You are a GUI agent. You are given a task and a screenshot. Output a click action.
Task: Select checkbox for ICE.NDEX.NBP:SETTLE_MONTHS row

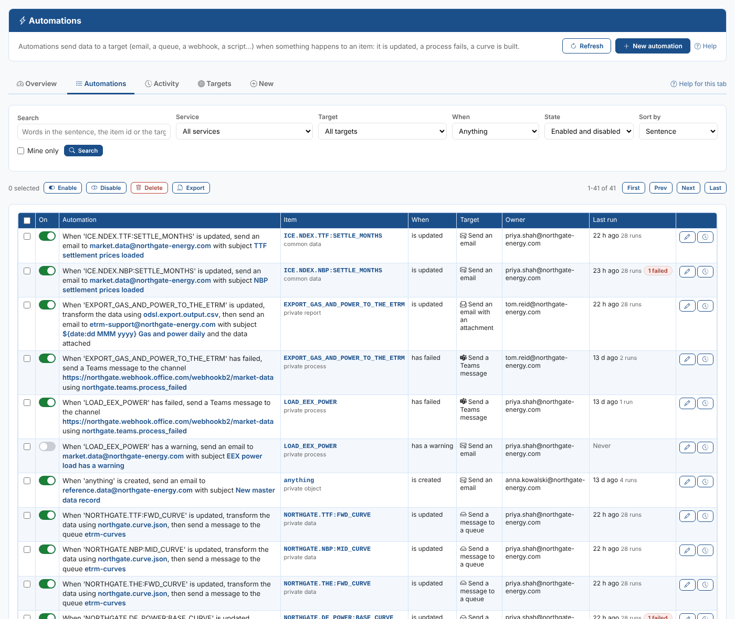[27, 271]
